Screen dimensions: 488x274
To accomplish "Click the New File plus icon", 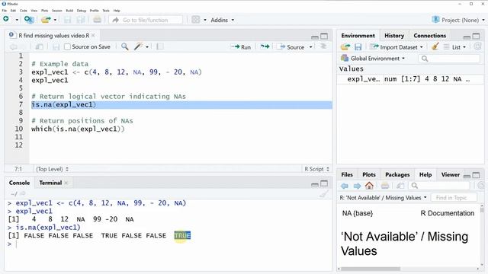I will 6,19.
